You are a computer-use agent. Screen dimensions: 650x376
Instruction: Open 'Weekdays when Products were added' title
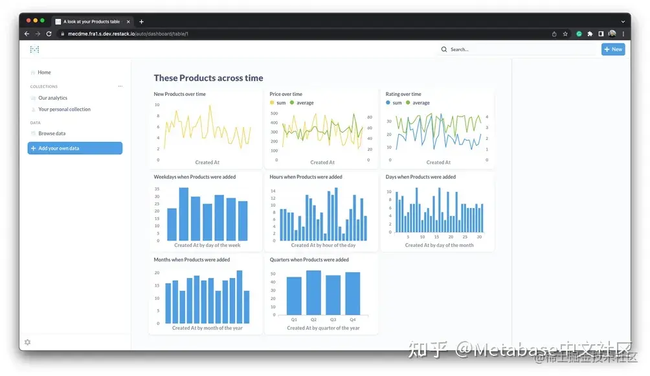[194, 177]
